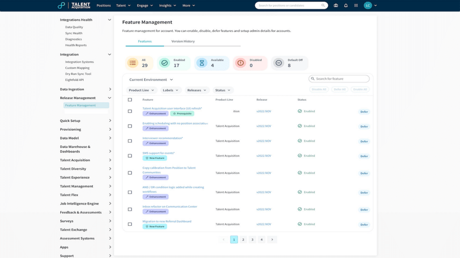Screen dimensions: 460x258
Task: Open v2022.NOV release link for Interviewer recommendation
Action: [x=264, y=141]
